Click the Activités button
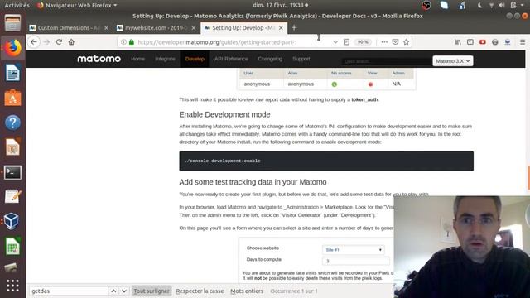Screen dimensions: 530x298 tap(17, 5)
